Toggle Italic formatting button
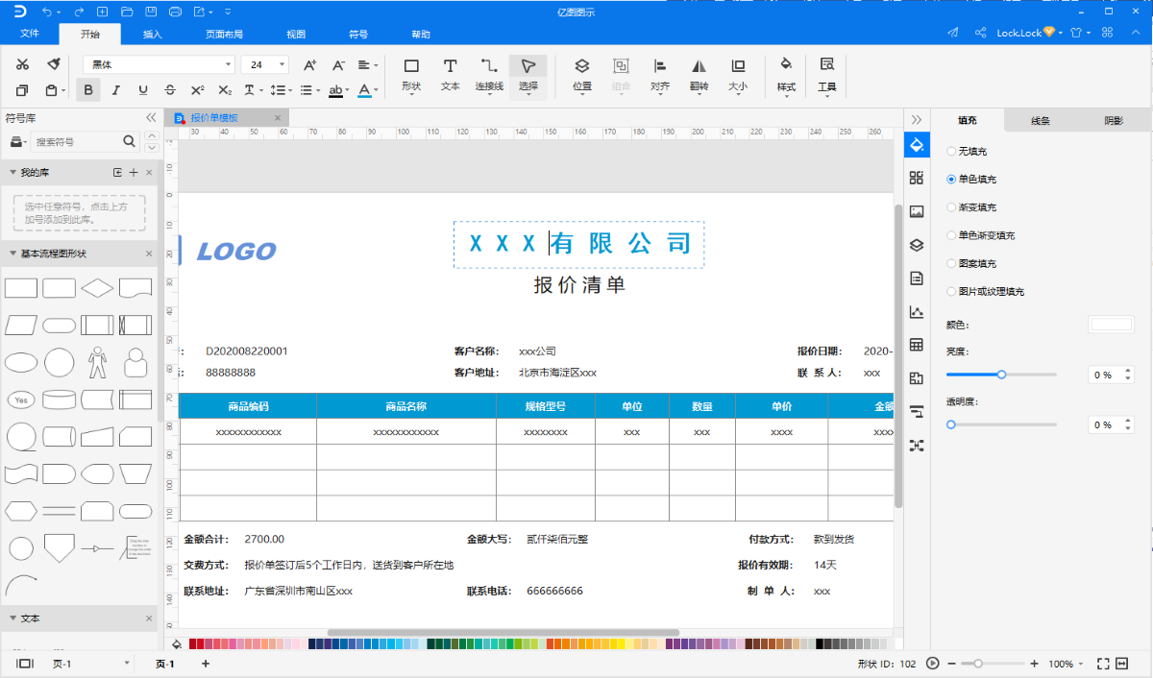 click(115, 90)
